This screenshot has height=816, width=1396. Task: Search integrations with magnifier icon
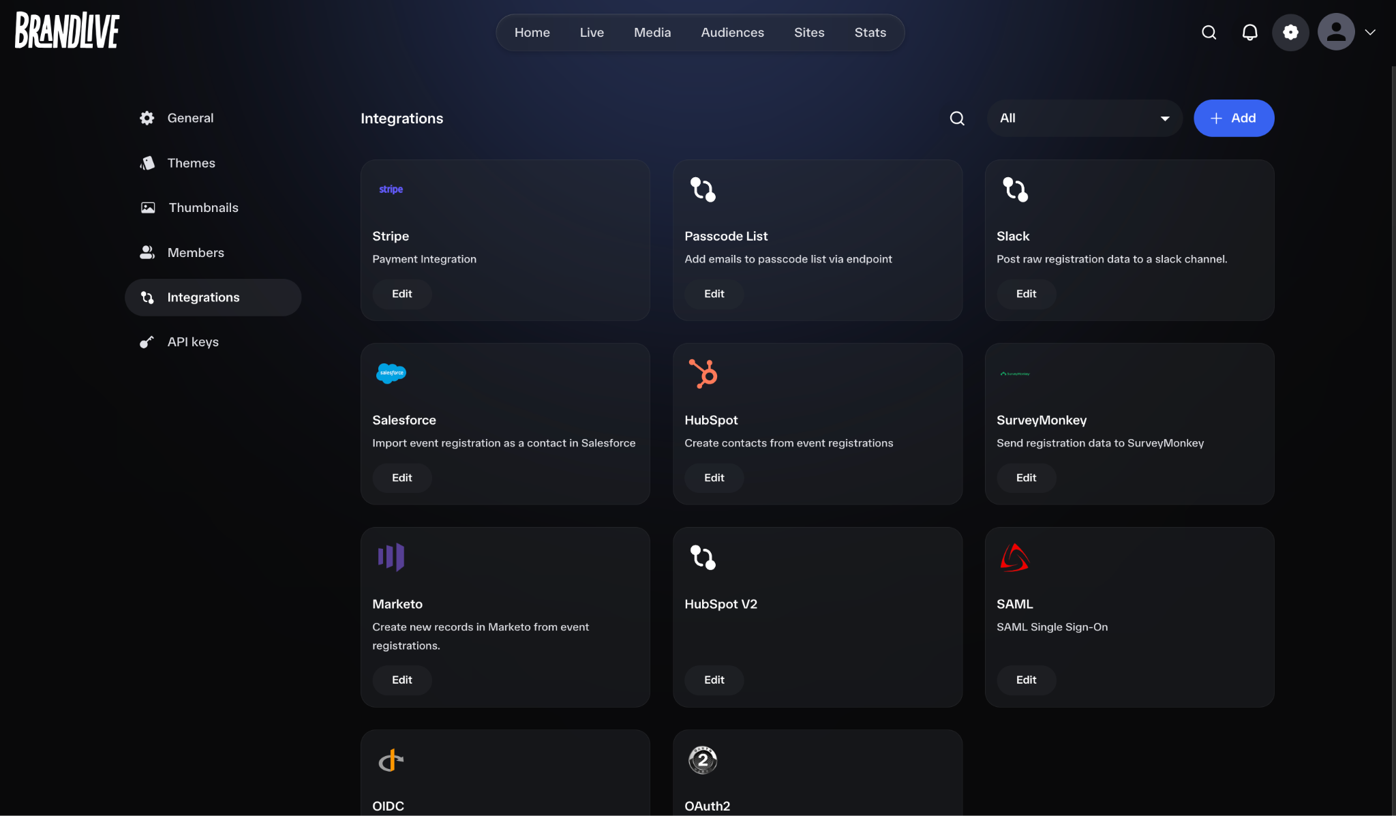(x=957, y=119)
